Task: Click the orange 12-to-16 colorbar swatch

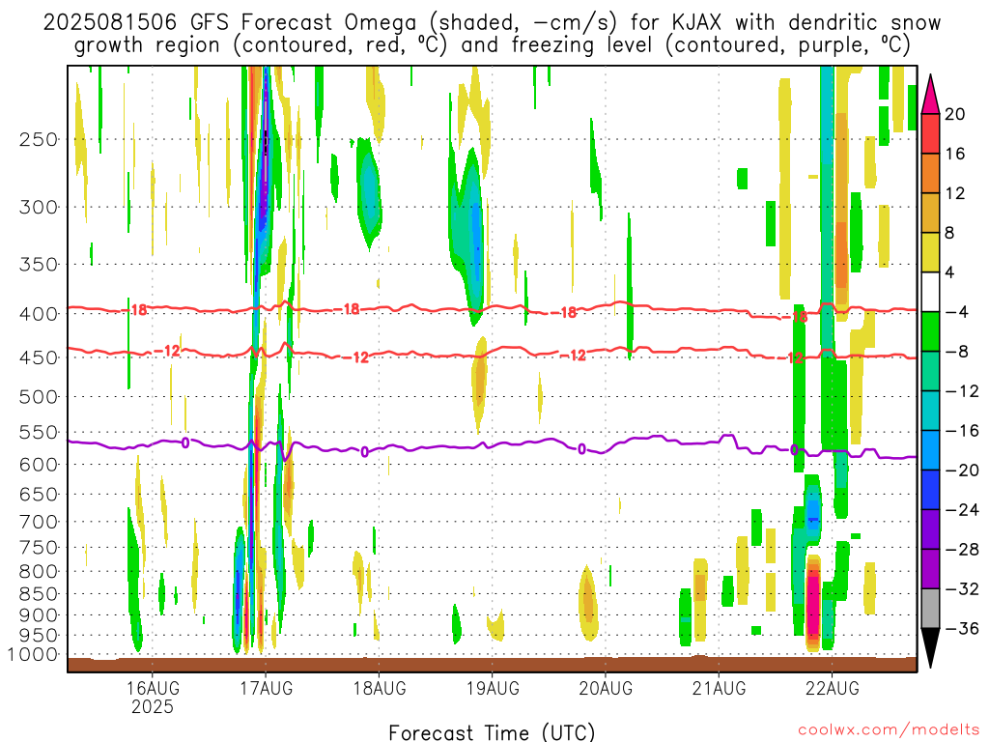Action: point(930,174)
